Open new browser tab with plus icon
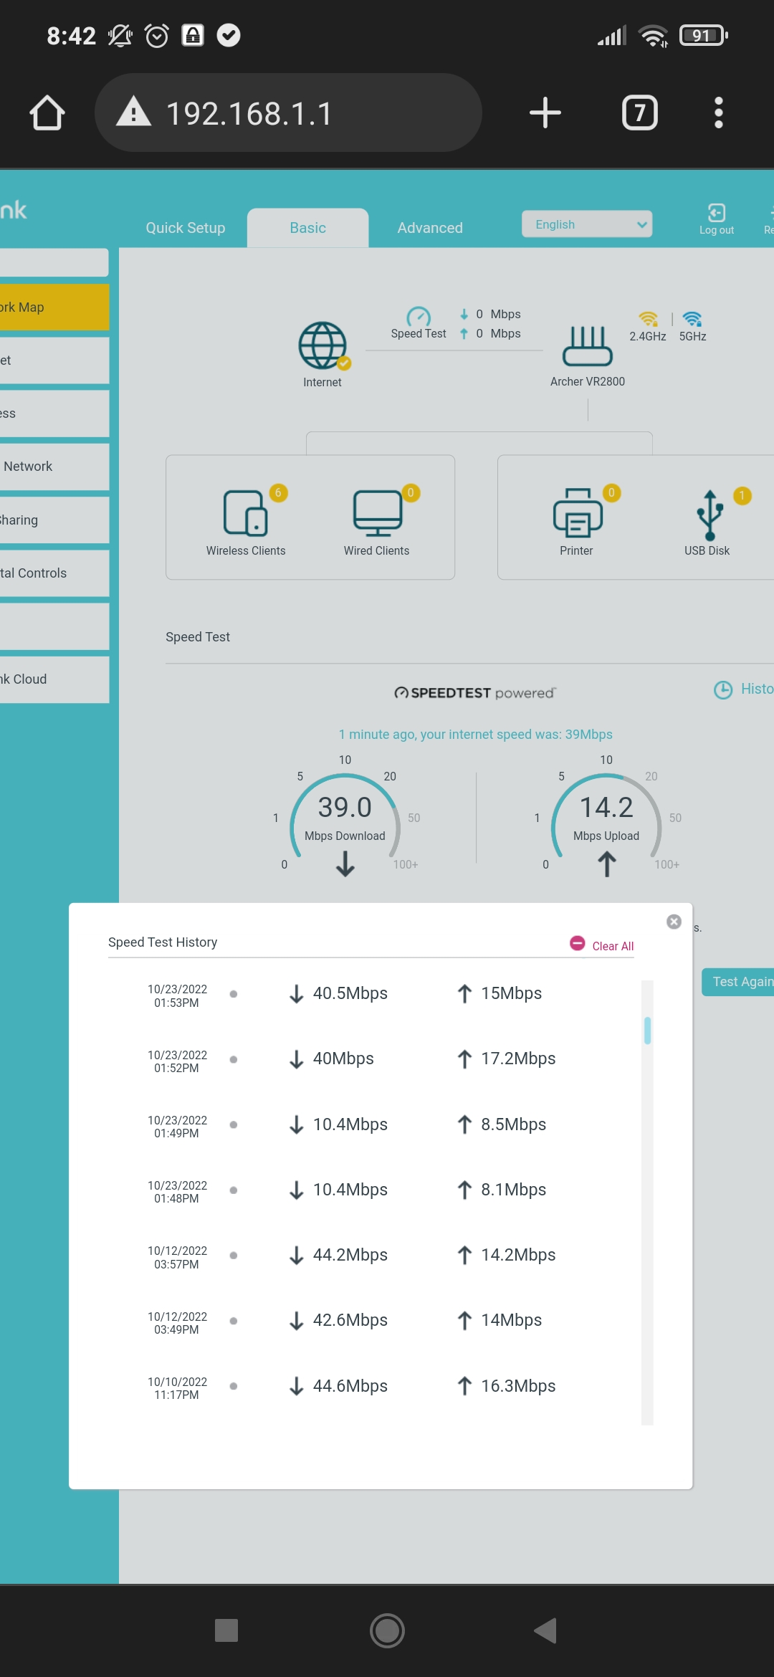Viewport: 774px width, 1677px height. 545,113
